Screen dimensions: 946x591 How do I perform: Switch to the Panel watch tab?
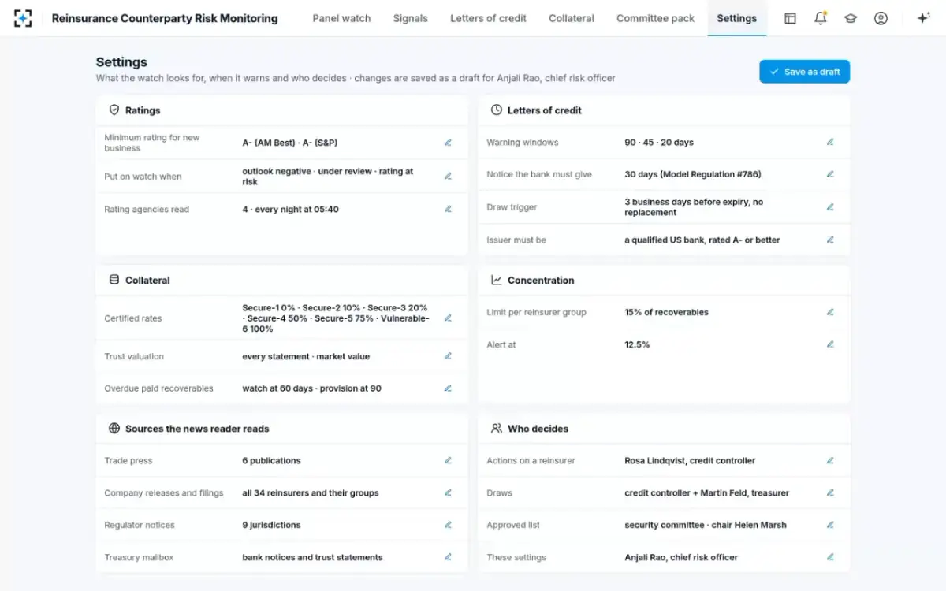341,18
